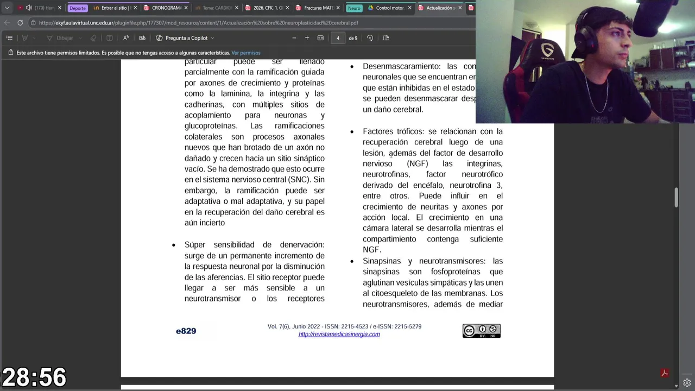
Task: Go back with browser back arrow
Action: tap(7, 23)
